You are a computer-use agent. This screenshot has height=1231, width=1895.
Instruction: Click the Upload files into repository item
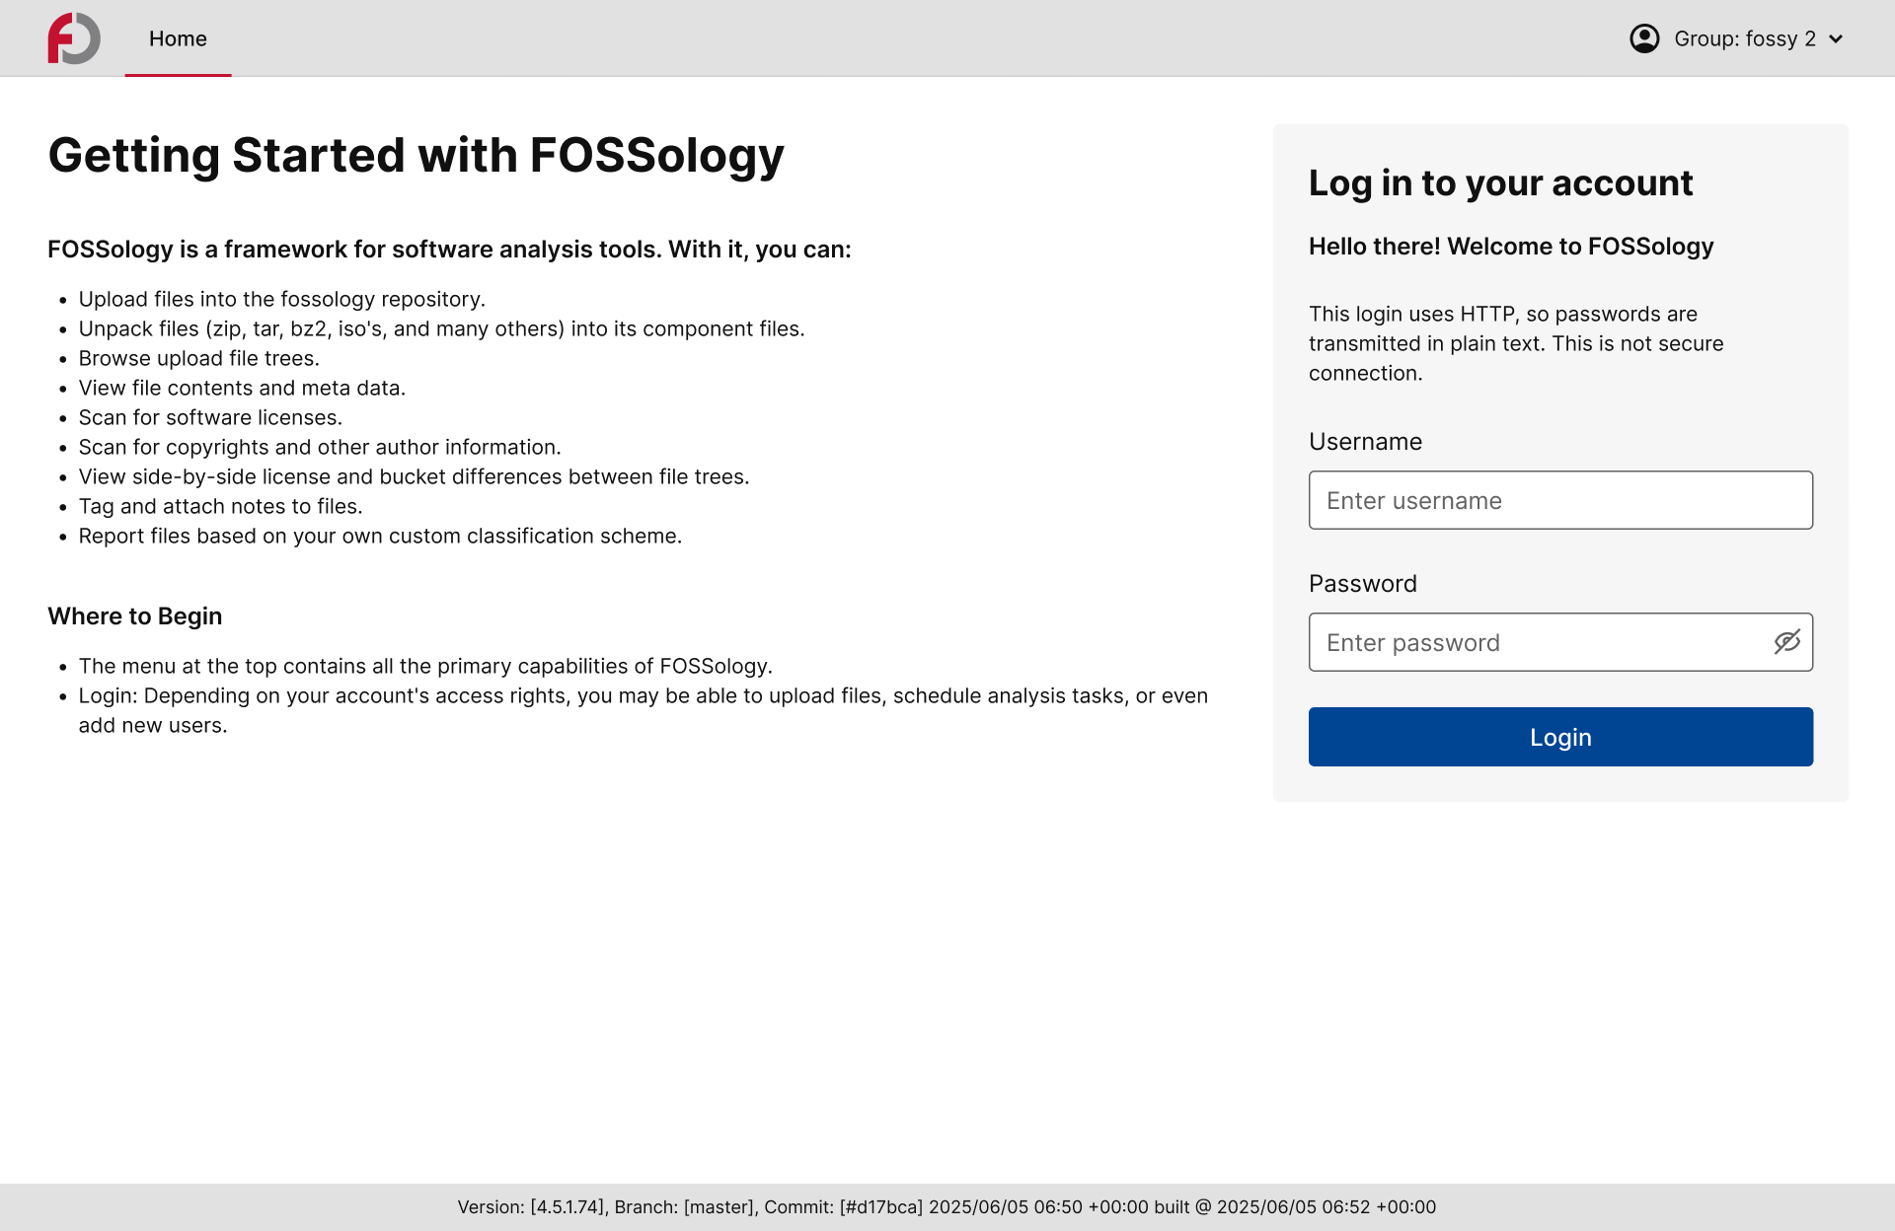[x=282, y=299]
